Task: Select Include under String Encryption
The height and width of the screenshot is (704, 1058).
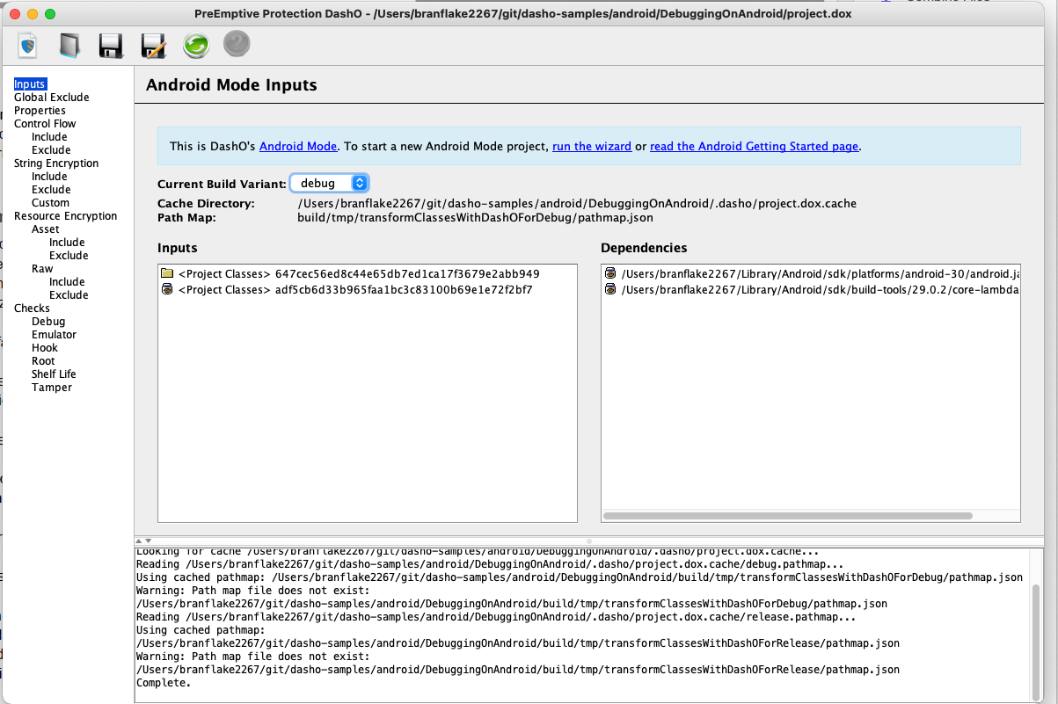Action: pos(49,177)
